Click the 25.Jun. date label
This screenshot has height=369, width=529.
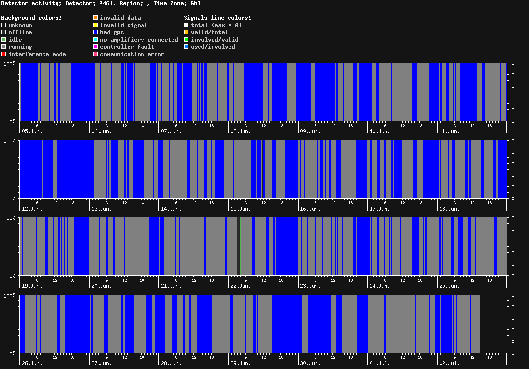[449, 286]
